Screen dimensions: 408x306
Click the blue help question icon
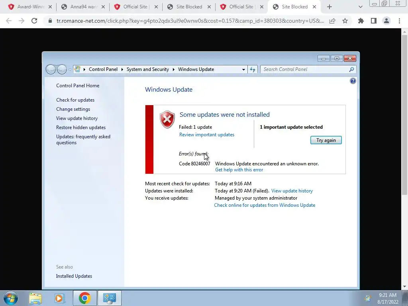[353, 81]
